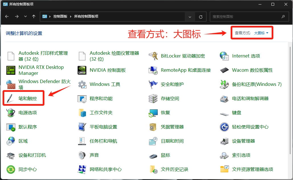Open the 轻松使用设置中心 icon
The image size is (293, 180).
[x=224, y=127]
